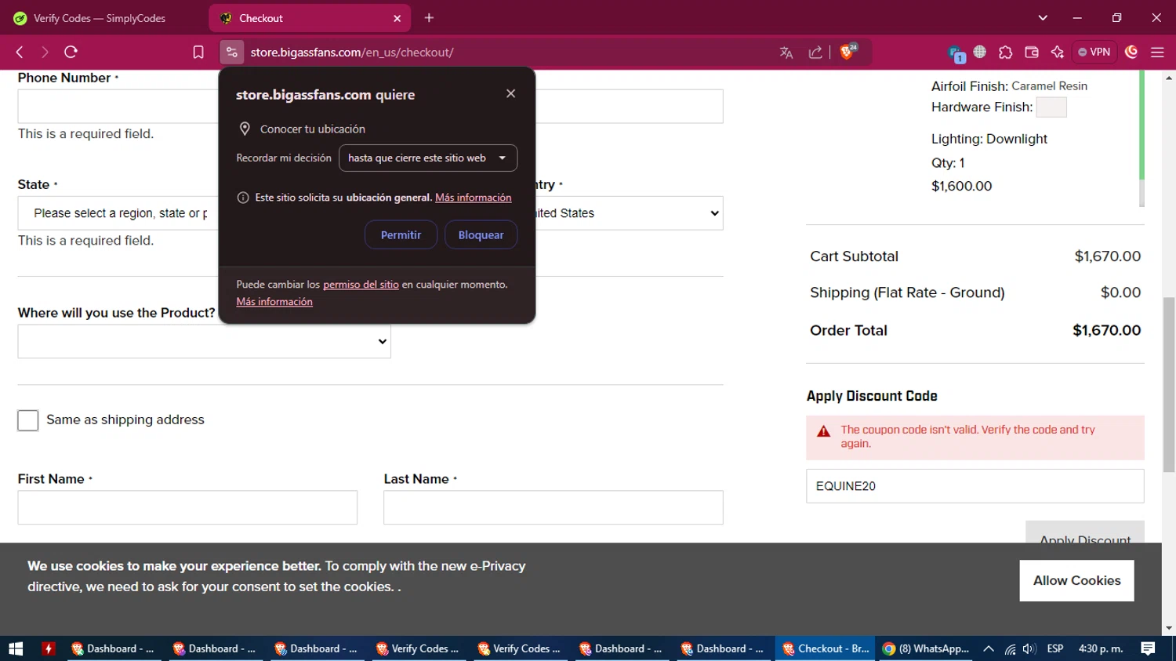Open the extensions puzzle icon
Viewport: 1176px width, 661px height.
tap(1006, 53)
